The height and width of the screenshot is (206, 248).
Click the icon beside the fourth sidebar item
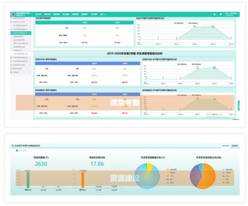click(x=12, y=29)
